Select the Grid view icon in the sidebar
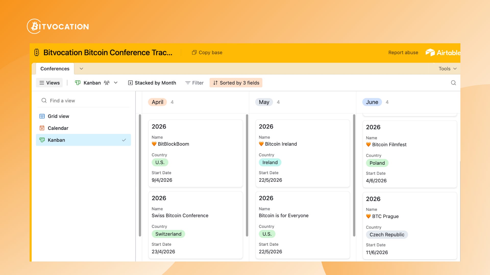Viewport: 490px width, 275px height. (42, 116)
